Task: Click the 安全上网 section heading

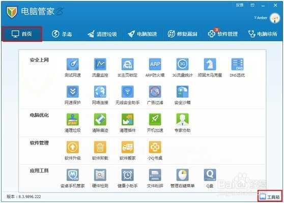Action: coord(39,60)
